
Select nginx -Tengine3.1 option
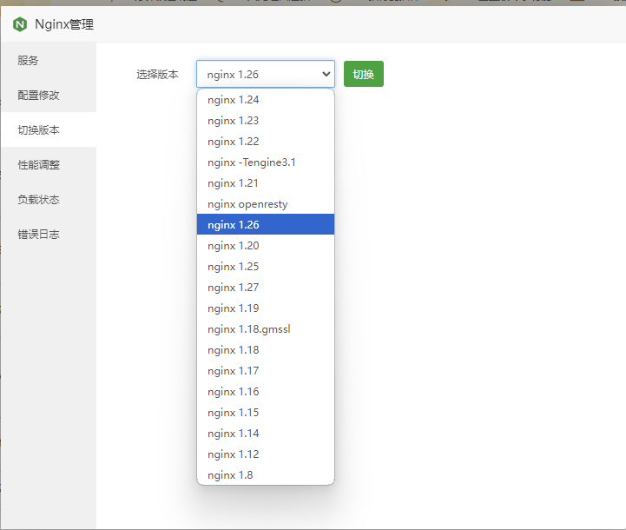pos(266,162)
